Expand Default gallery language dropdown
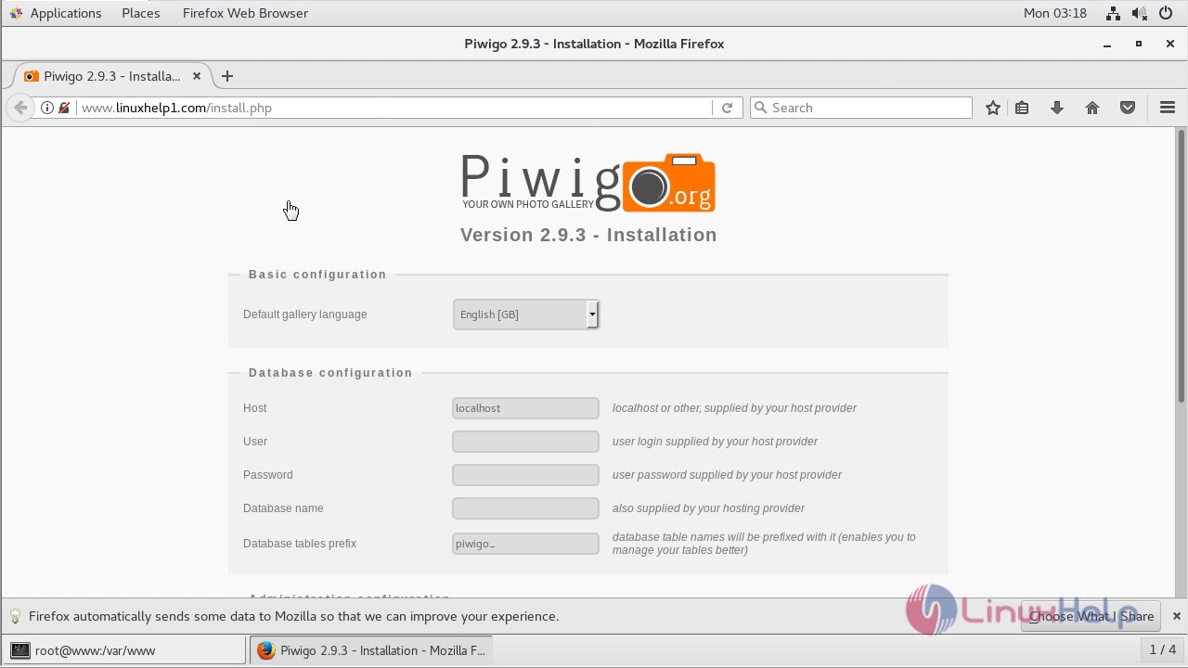Image resolution: width=1188 pixels, height=668 pixels. click(525, 315)
